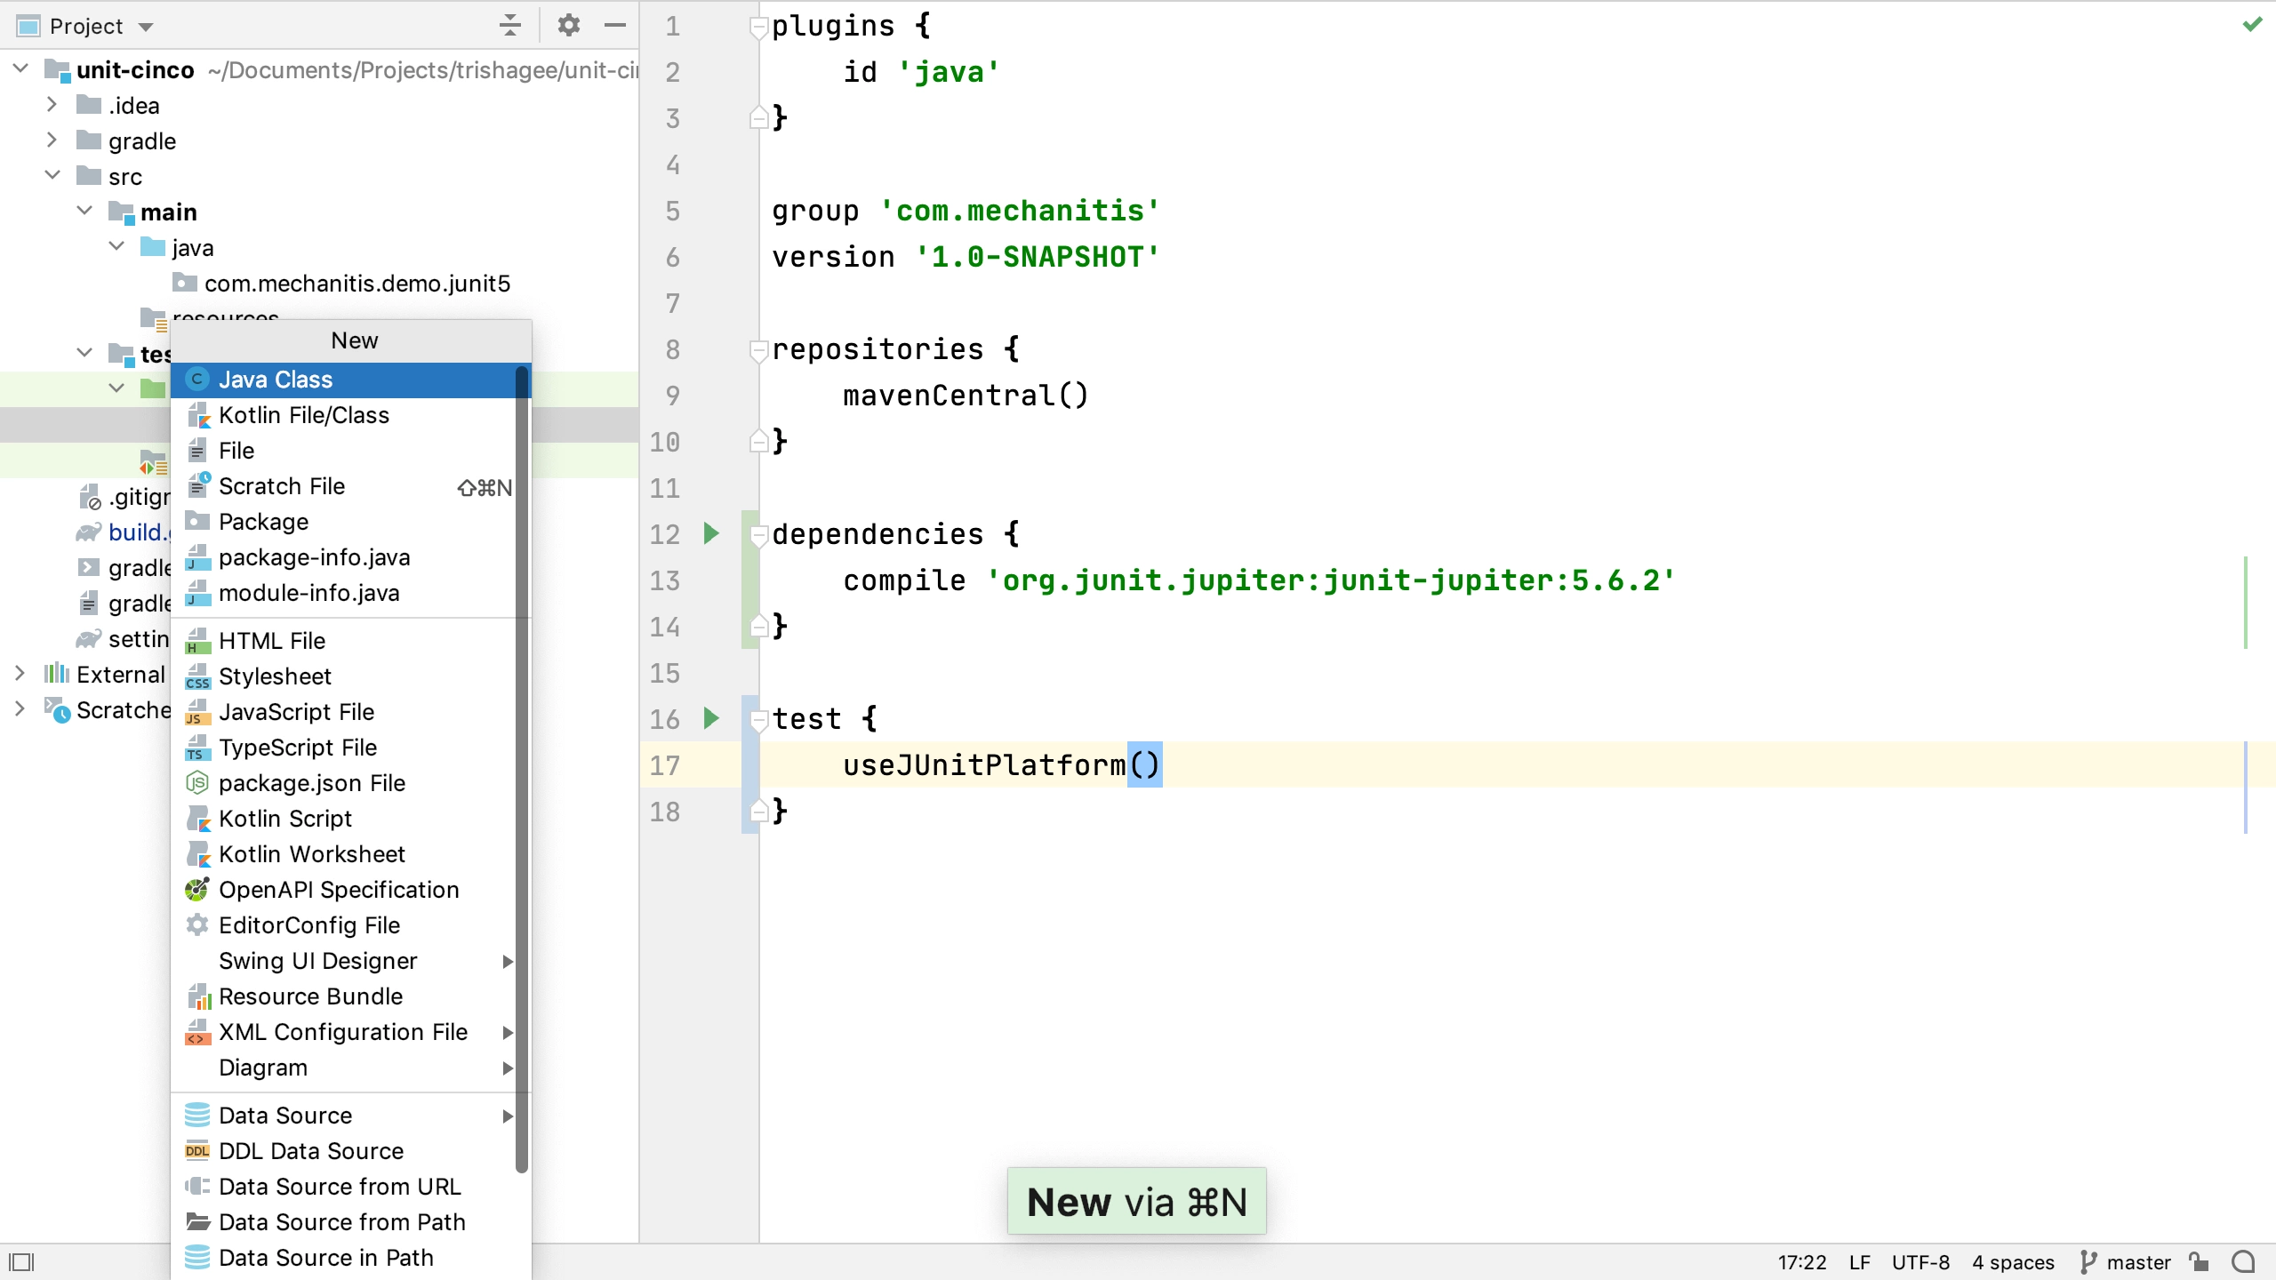
Task: Toggle visibility of Scratches project node
Action: (19, 709)
